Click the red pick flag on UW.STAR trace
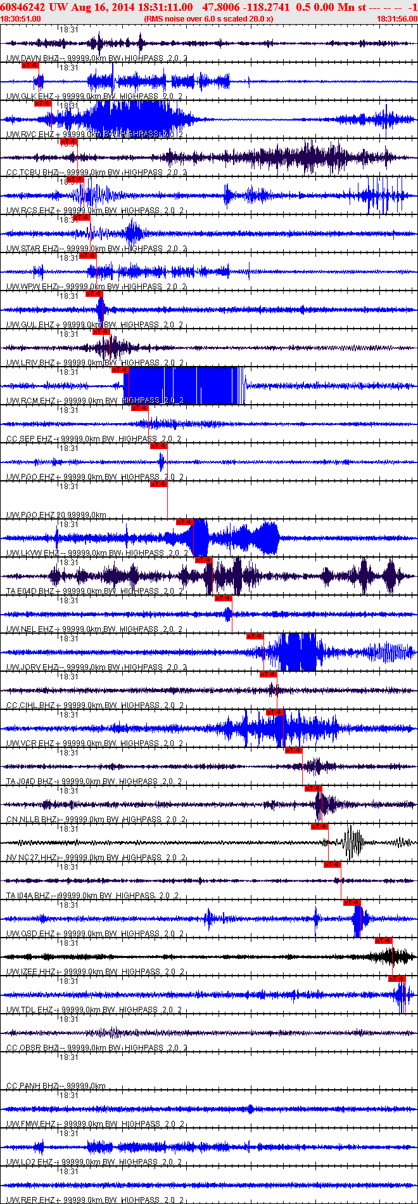 click(x=81, y=218)
